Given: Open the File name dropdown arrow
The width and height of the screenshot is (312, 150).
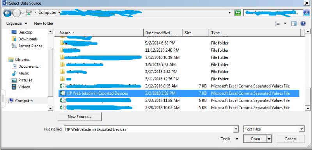Looking at the screenshot, I should click(x=236, y=129).
